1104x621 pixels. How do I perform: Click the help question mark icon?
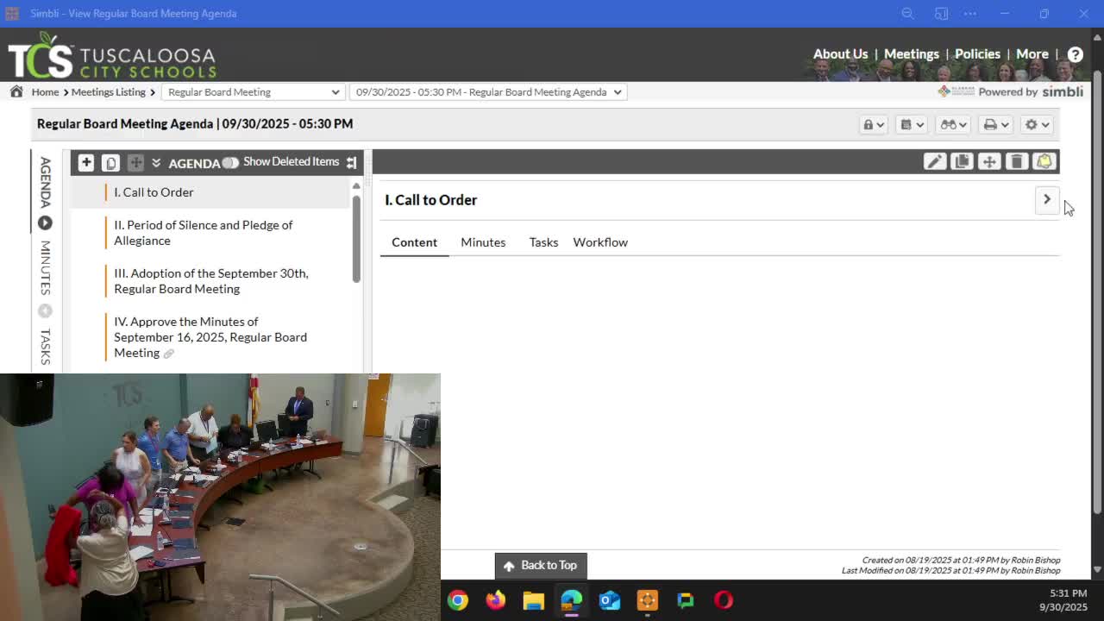1075,54
